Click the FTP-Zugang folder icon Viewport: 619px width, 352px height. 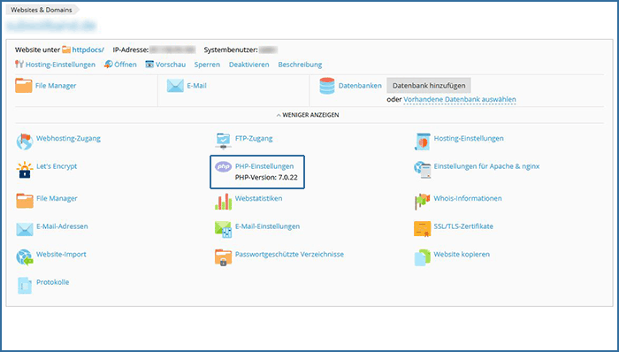223,142
